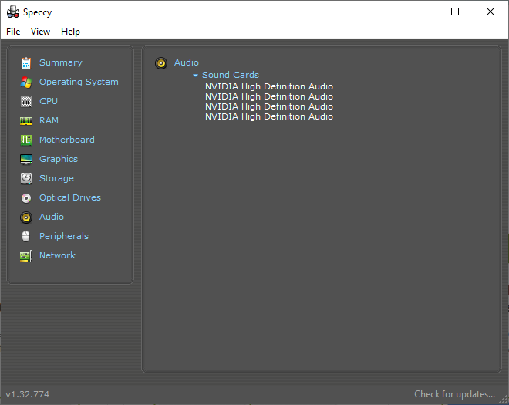This screenshot has width=509, height=405.
Task: Maximize the Speccy window
Action: tap(455, 12)
